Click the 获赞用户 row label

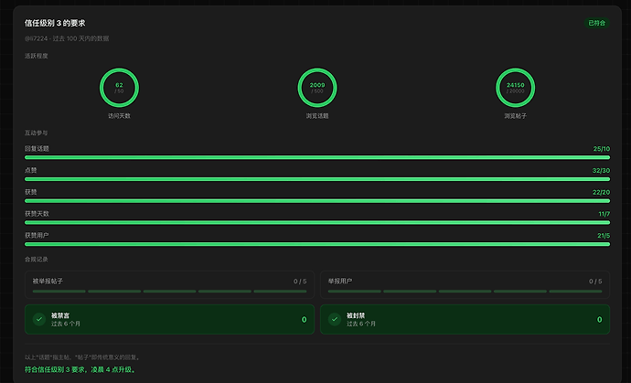[x=37, y=235]
